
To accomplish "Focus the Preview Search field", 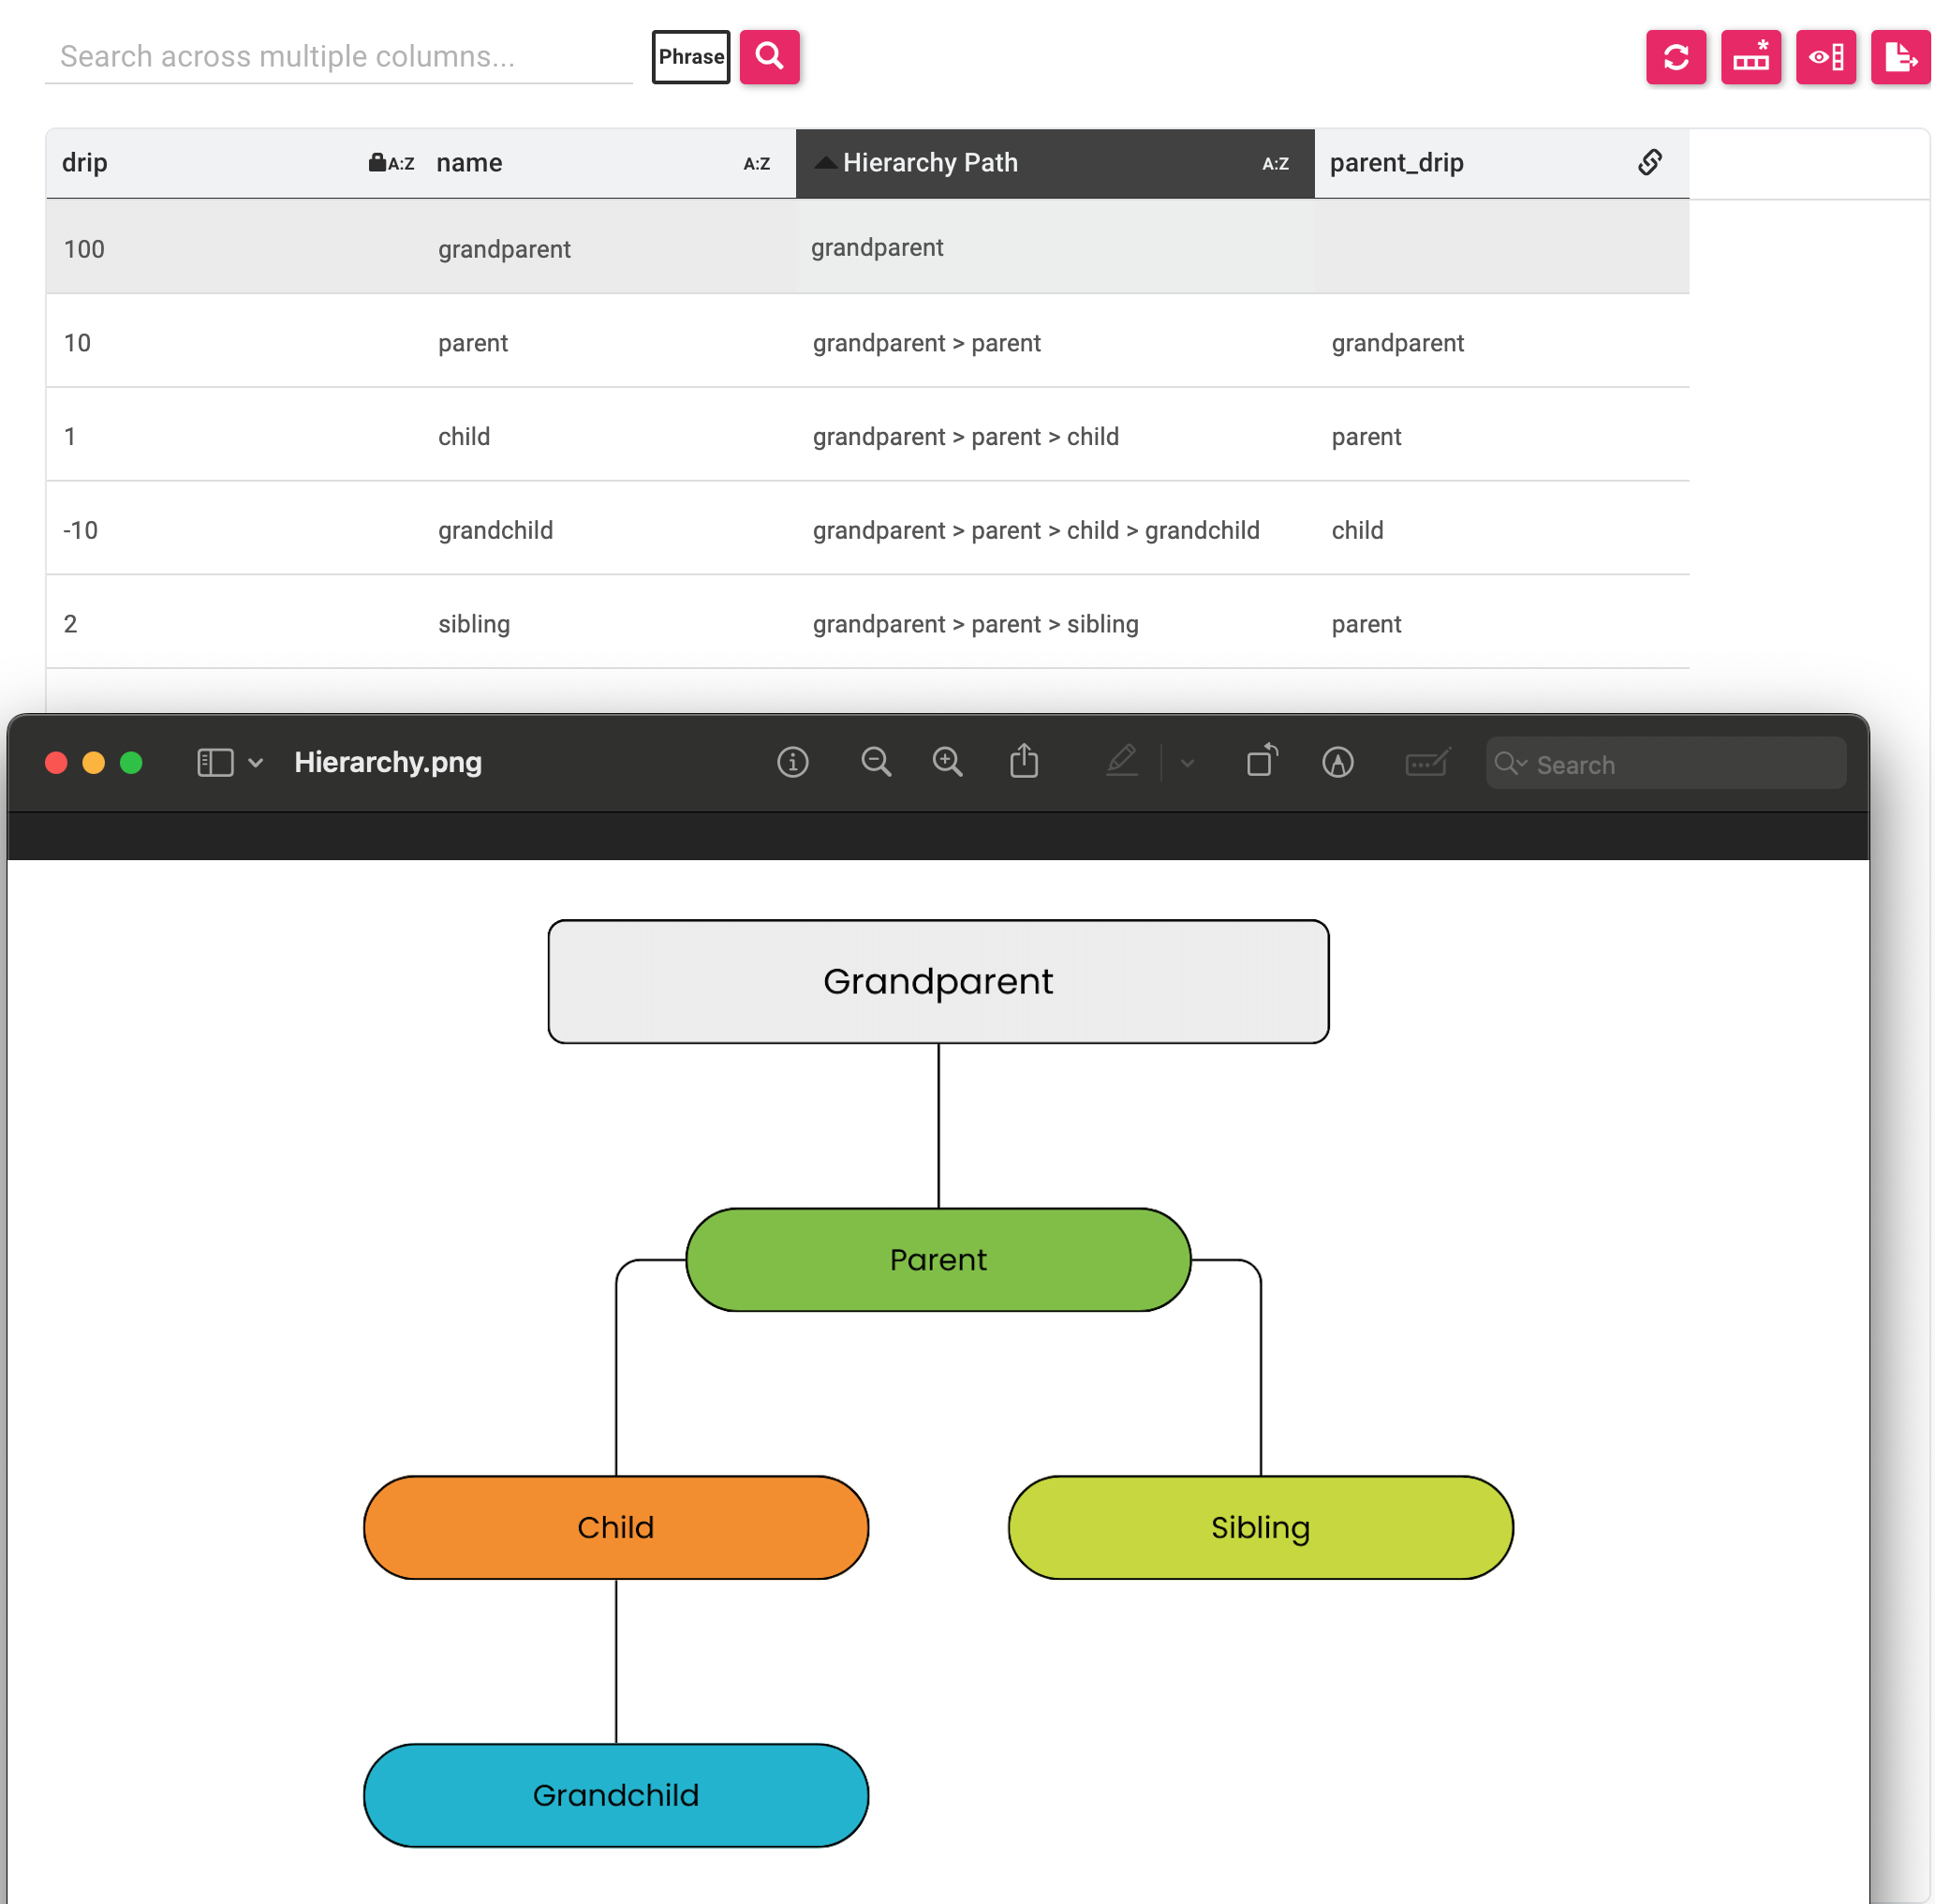I will [x=1665, y=763].
